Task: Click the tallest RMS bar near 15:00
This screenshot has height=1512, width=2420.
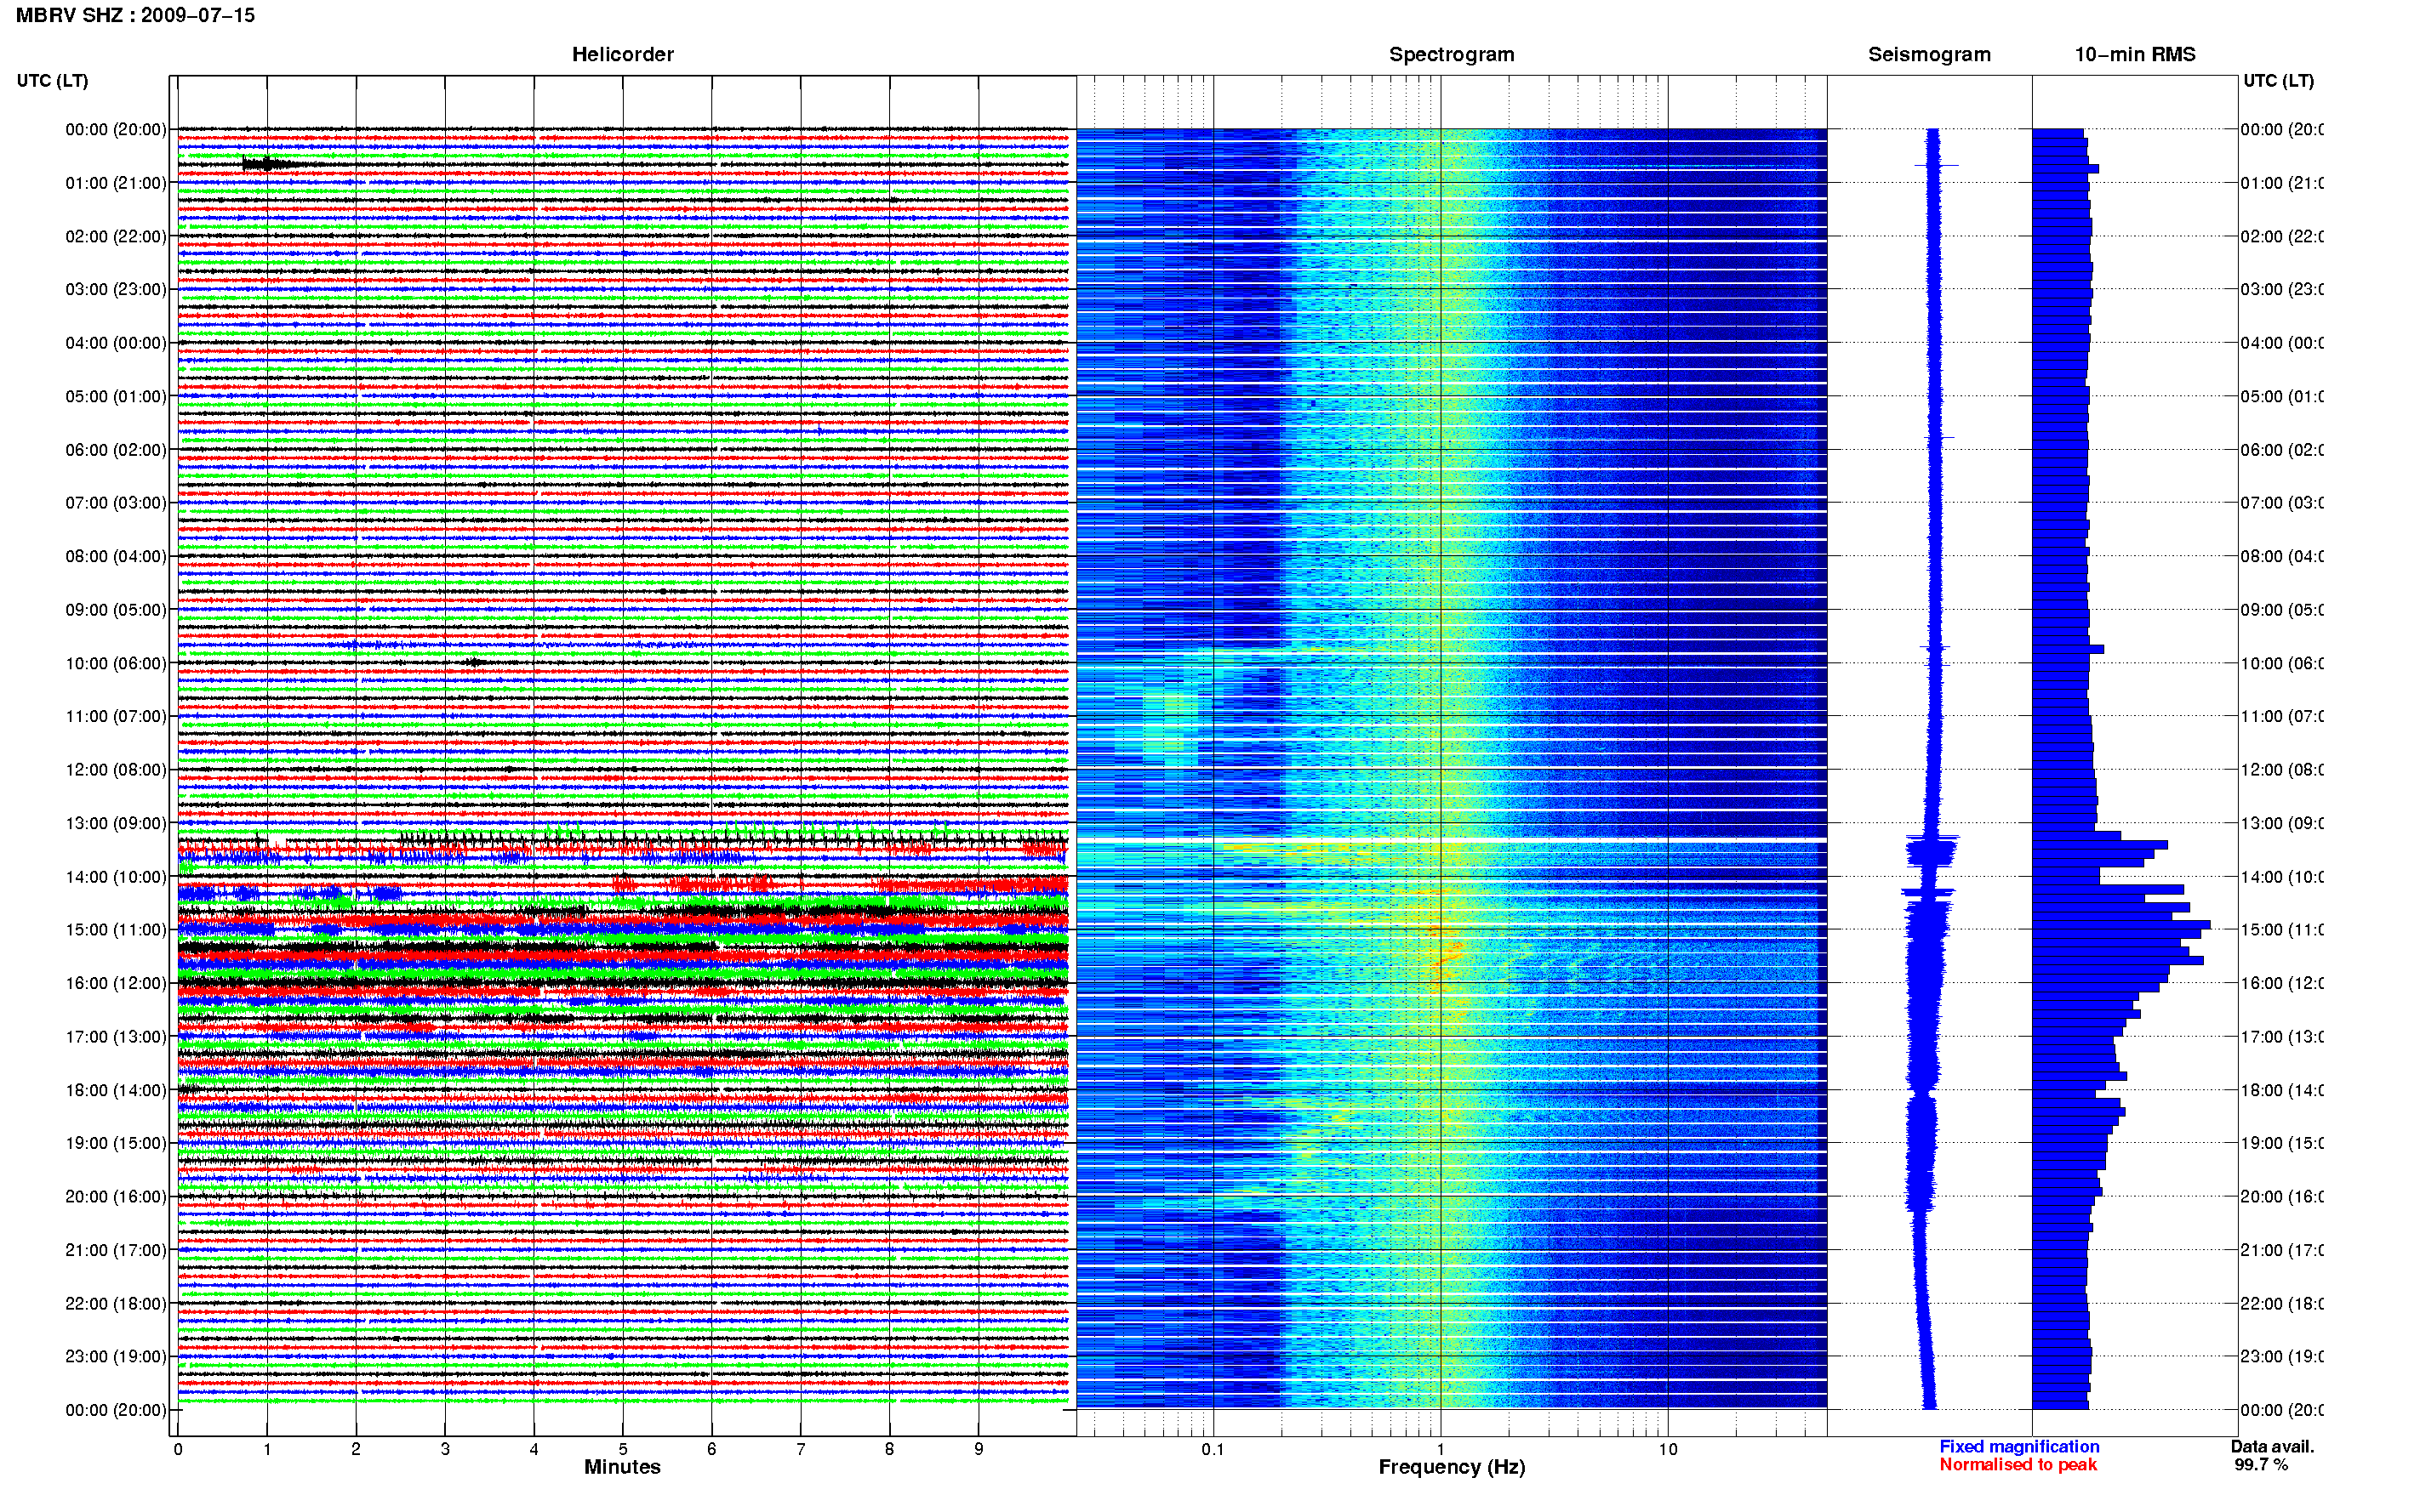Action: tap(2120, 925)
